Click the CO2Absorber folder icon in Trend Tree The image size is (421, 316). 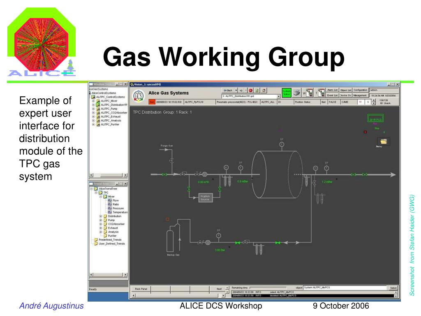[x=105, y=224]
